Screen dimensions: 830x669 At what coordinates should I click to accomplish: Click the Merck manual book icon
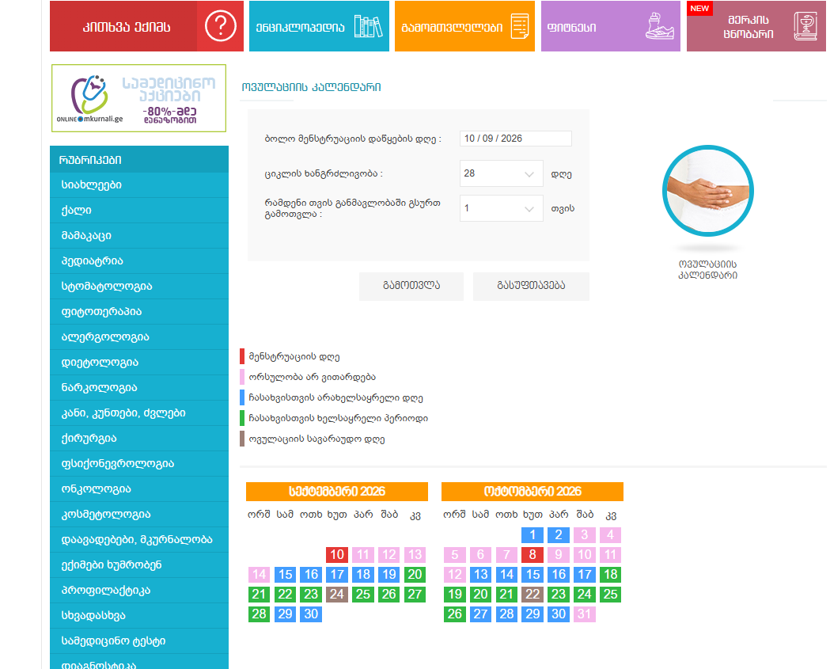tap(805, 26)
